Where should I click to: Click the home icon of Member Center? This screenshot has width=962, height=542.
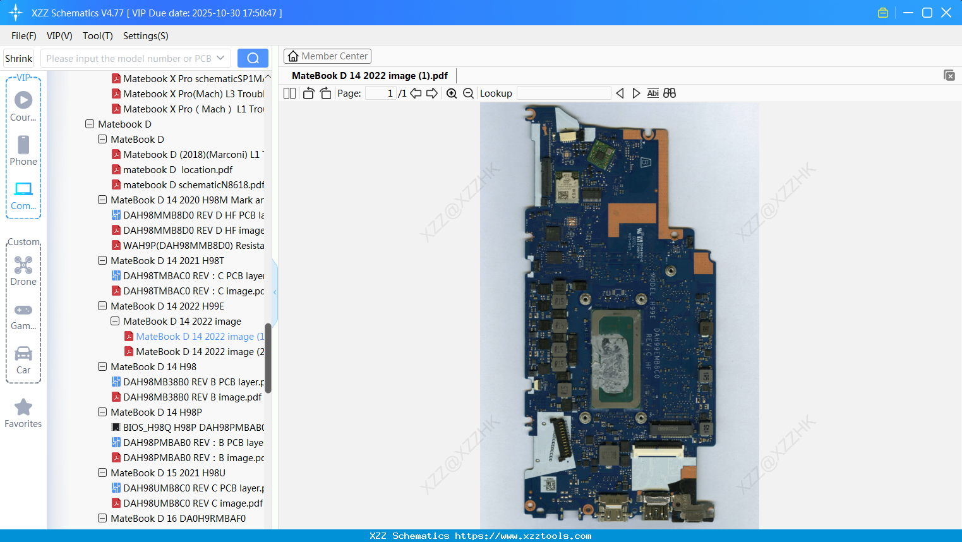point(293,56)
